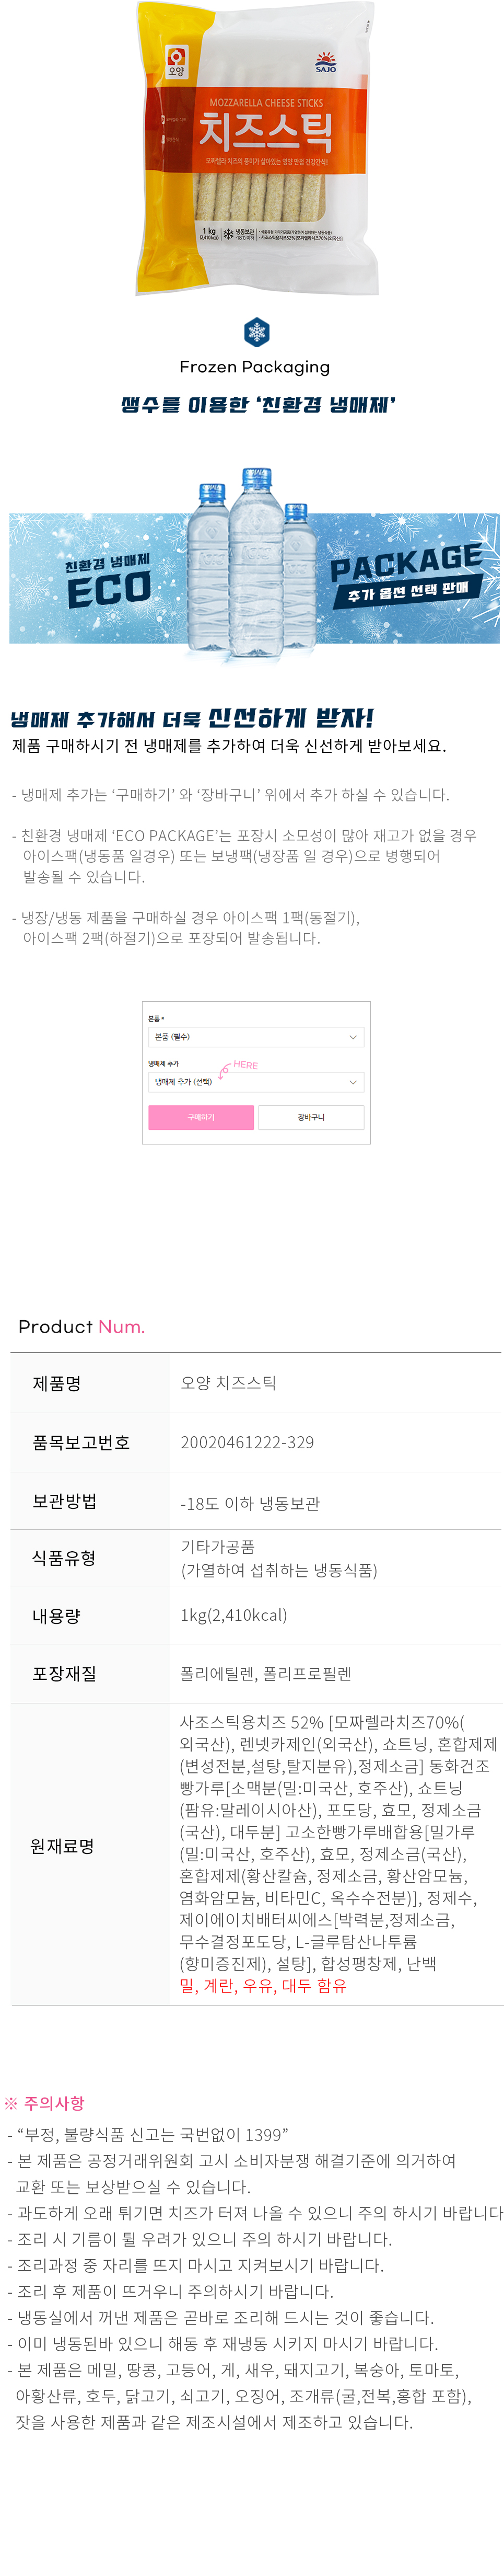
Task: Click the 품목보고번호 20020461222-329 value
Action: [x=248, y=1442]
